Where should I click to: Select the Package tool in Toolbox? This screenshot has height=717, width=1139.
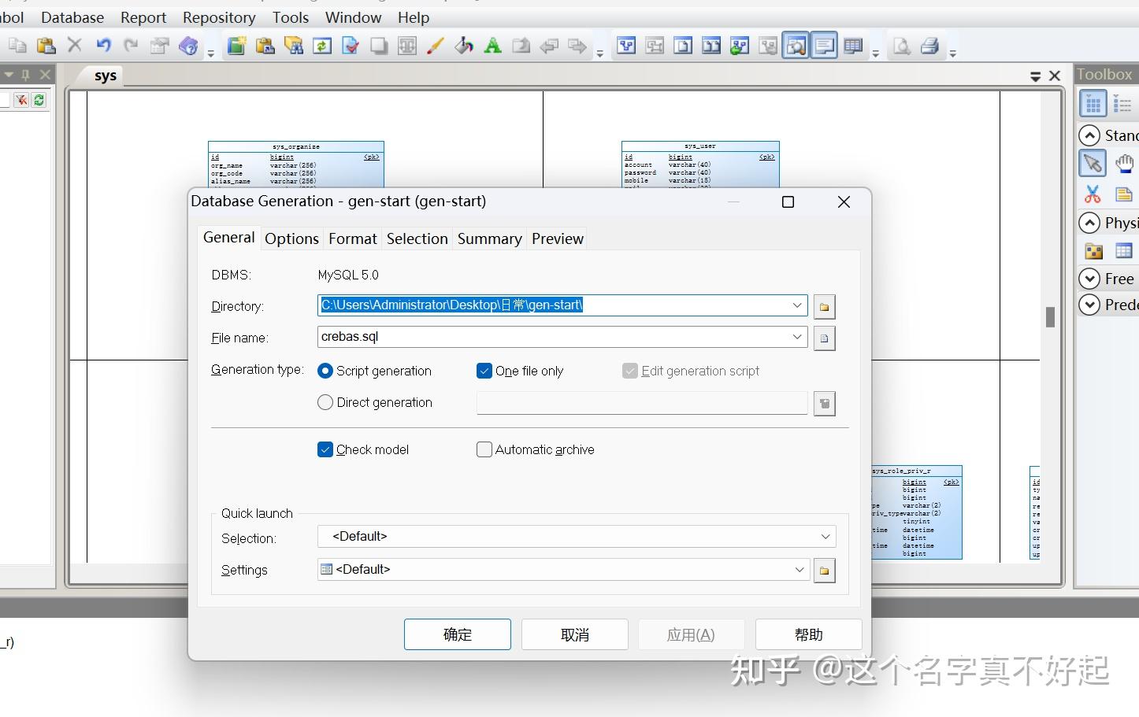[x=1093, y=251]
